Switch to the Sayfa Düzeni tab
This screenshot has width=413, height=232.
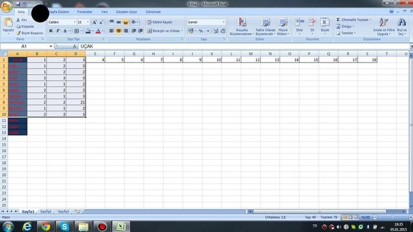[x=59, y=12]
